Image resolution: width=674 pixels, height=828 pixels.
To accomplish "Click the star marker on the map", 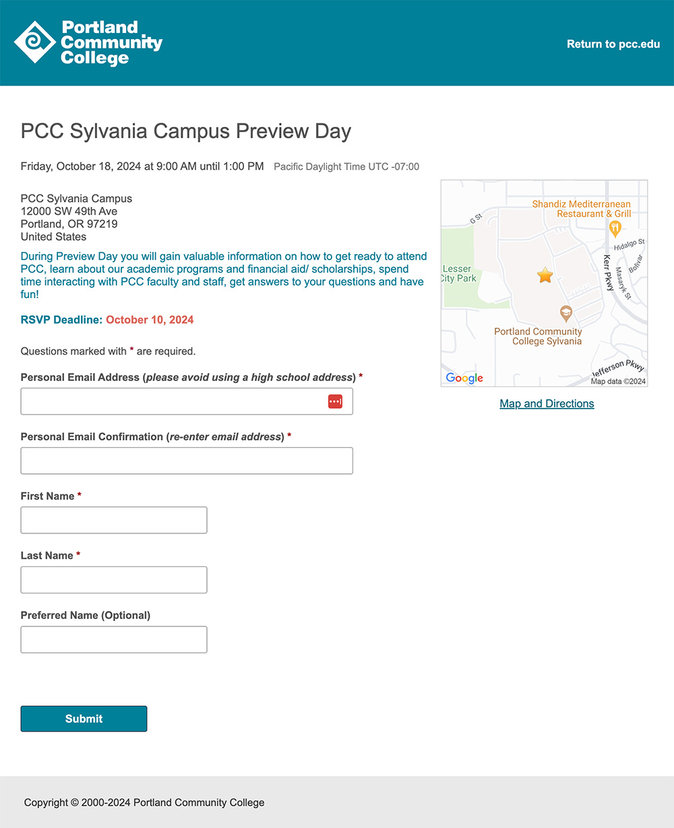I will click(545, 275).
